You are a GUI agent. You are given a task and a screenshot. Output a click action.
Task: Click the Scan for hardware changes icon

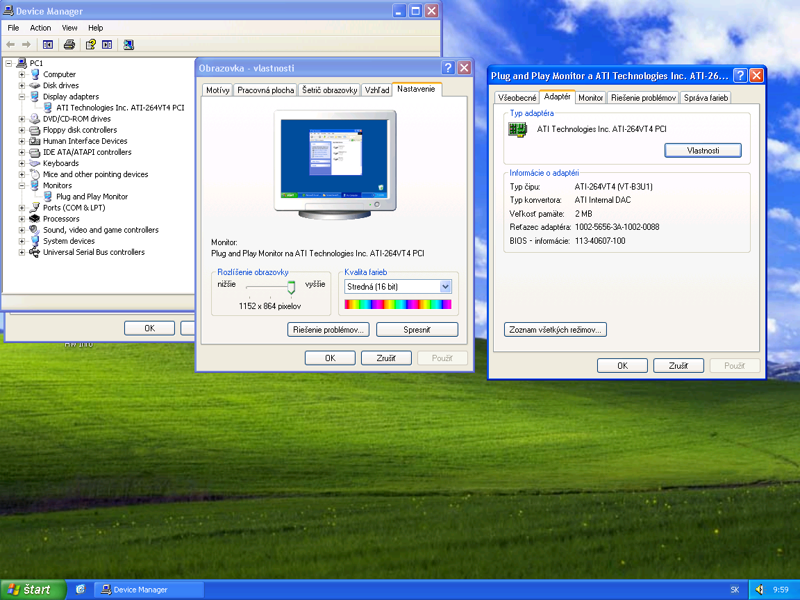pyautogui.click(x=128, y=45)
